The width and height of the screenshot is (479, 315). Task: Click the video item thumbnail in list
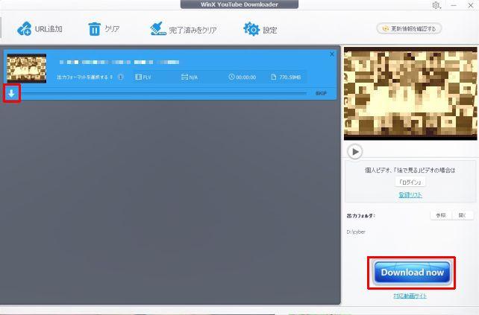coord(27,69)
